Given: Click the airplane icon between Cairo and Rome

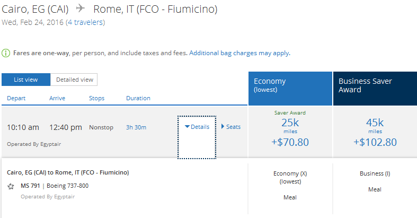Looking at the screenshot, I should click(81, 9).
